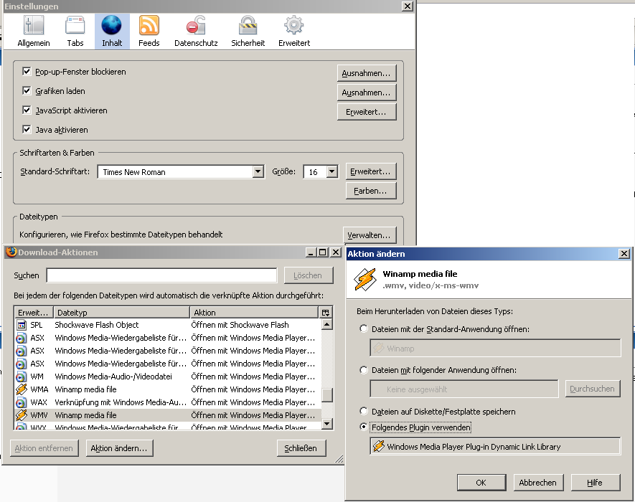Open the Feeds settings pane

click(x=149, y=32)
